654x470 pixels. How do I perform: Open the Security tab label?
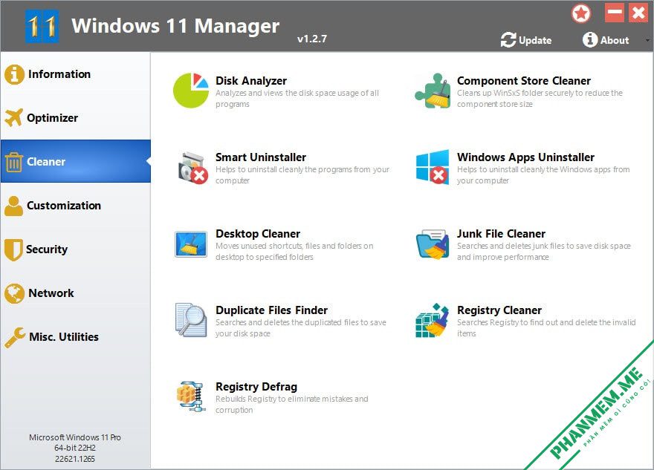[47, 249]
